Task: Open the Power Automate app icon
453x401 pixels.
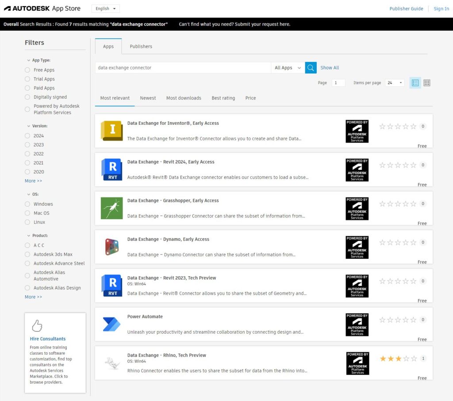Action: click(112, 324)
